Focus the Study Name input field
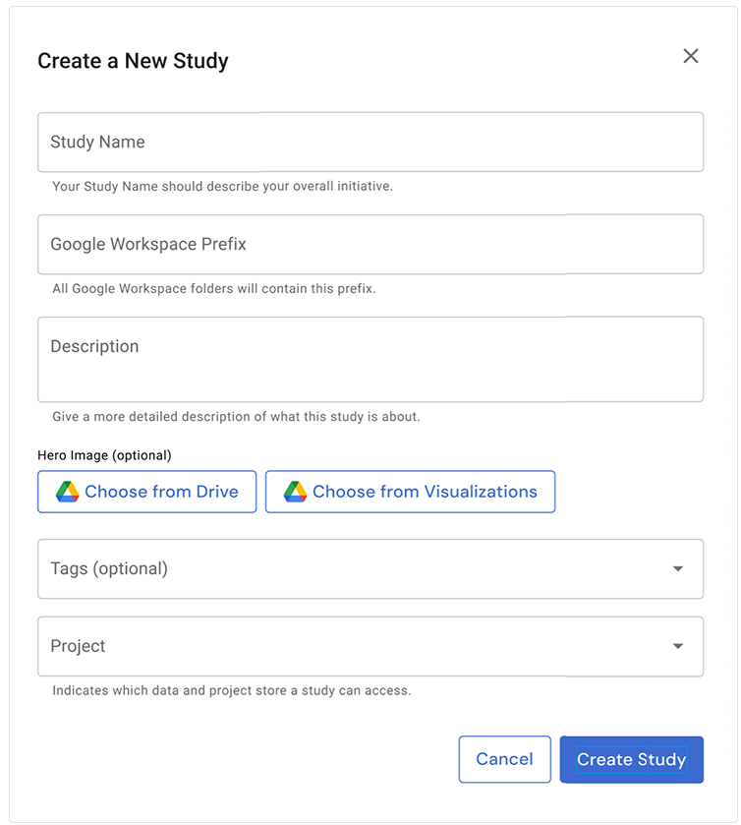 [370, 143]
